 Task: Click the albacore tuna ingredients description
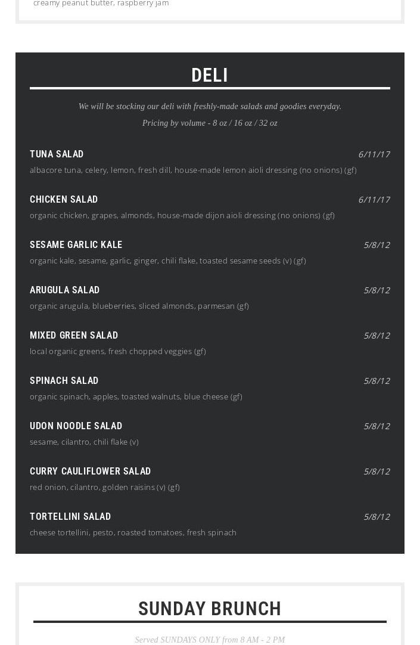[x=193, y=170]
